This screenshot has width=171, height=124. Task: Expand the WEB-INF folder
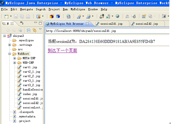(14, 63)
